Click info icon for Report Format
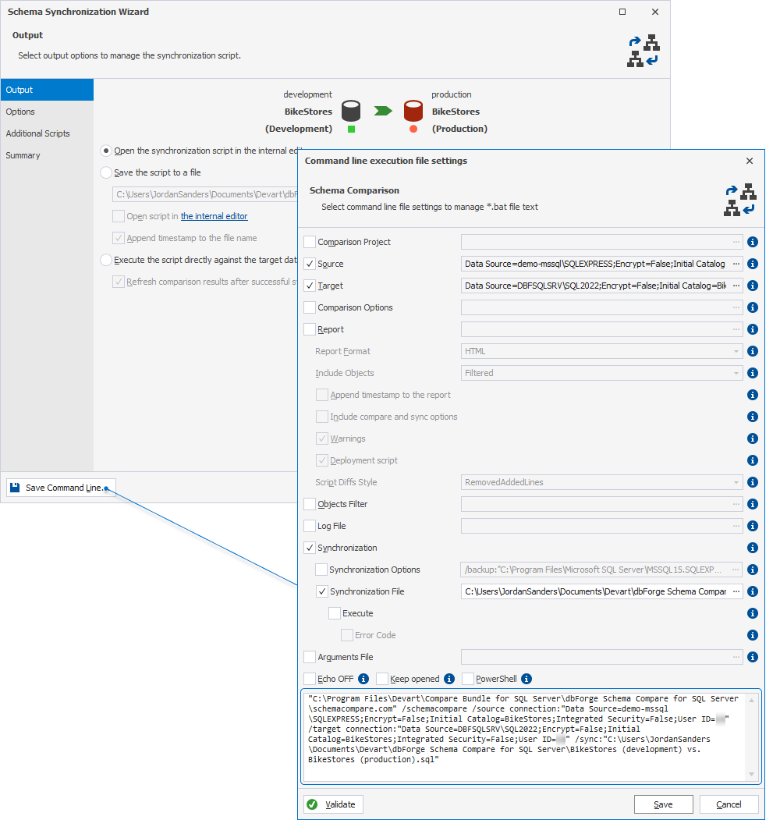The height and width of the screenshot is (820, 780). click(x=752, y=351)
